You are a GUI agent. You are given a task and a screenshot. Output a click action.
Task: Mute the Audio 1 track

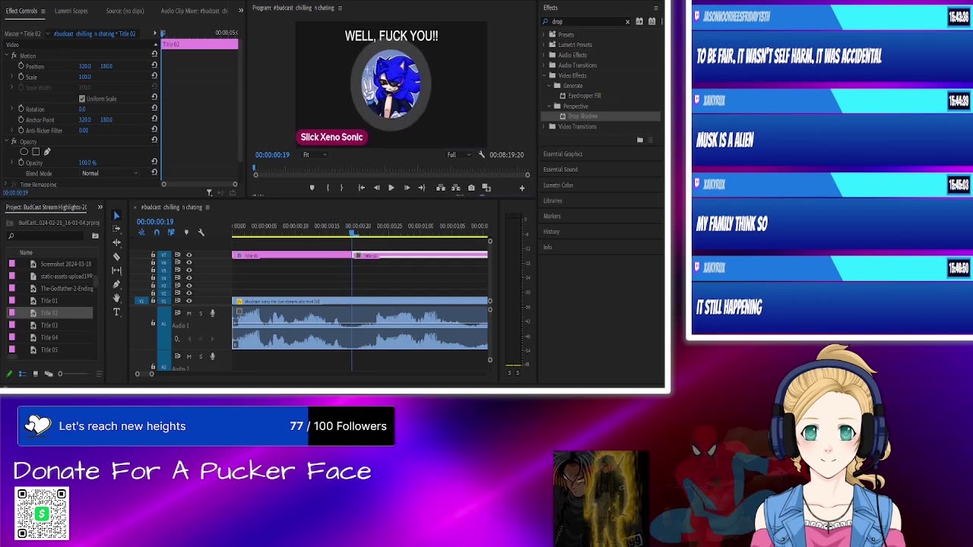[189, 313]
